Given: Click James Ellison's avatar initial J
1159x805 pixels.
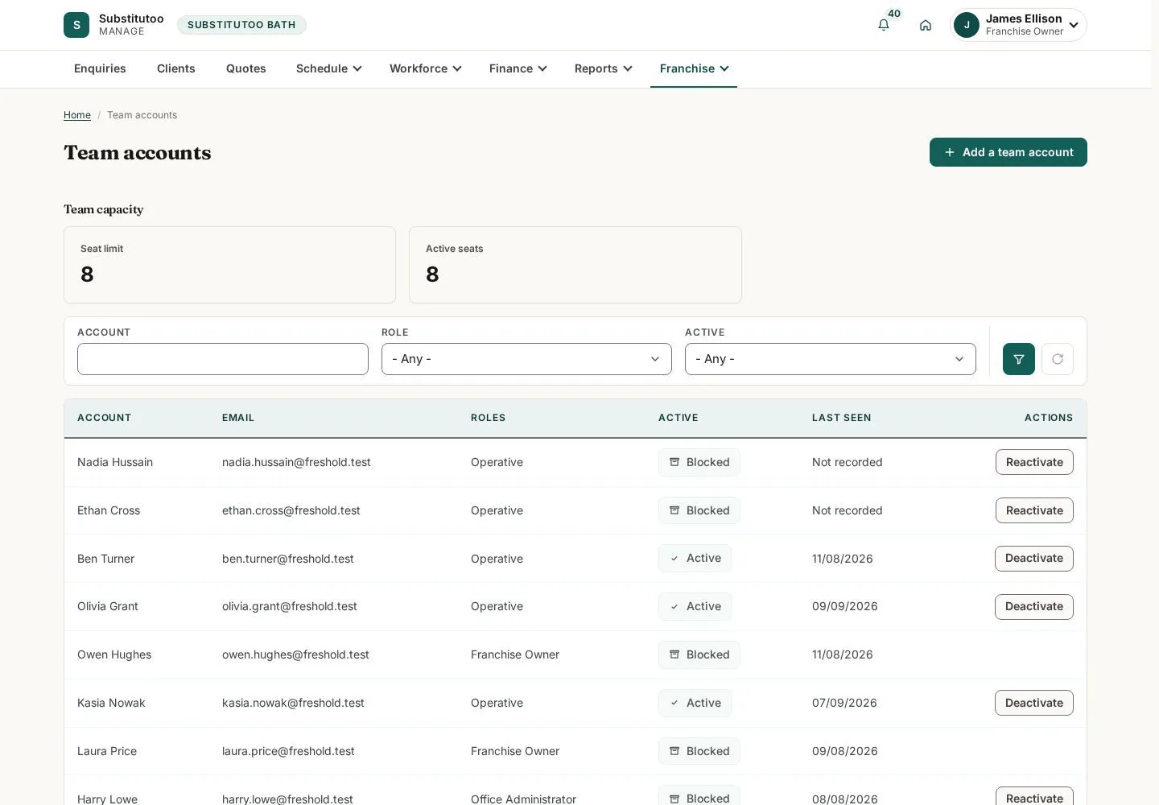Looking at the screenshot, I should point(967,25).
